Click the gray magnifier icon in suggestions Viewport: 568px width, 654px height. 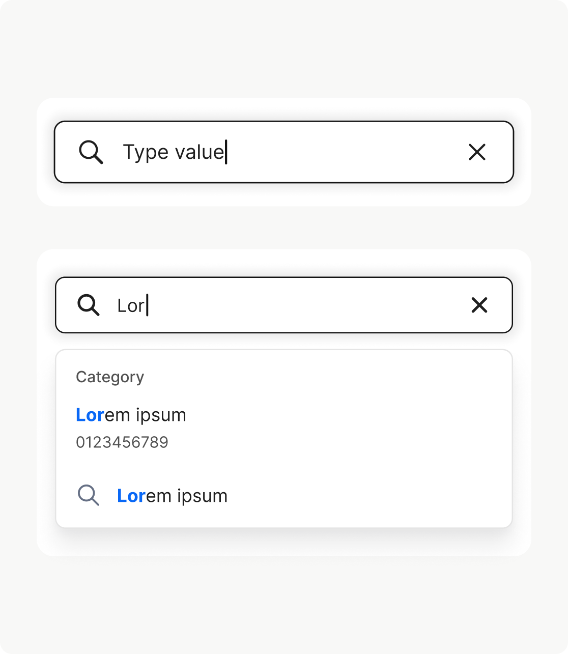click(x=89, y=495)
